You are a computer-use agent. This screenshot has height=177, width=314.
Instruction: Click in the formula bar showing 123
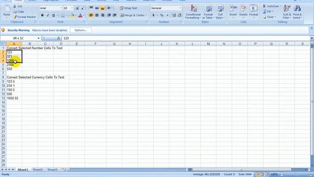186,38
